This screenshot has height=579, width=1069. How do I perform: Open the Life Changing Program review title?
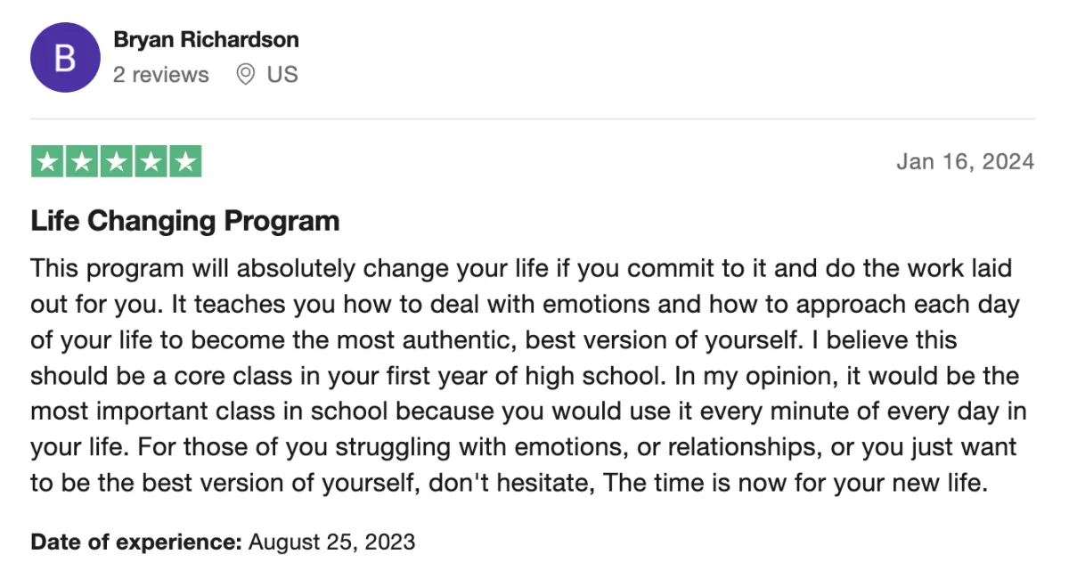pyautogui.click(x=185, y=221)
